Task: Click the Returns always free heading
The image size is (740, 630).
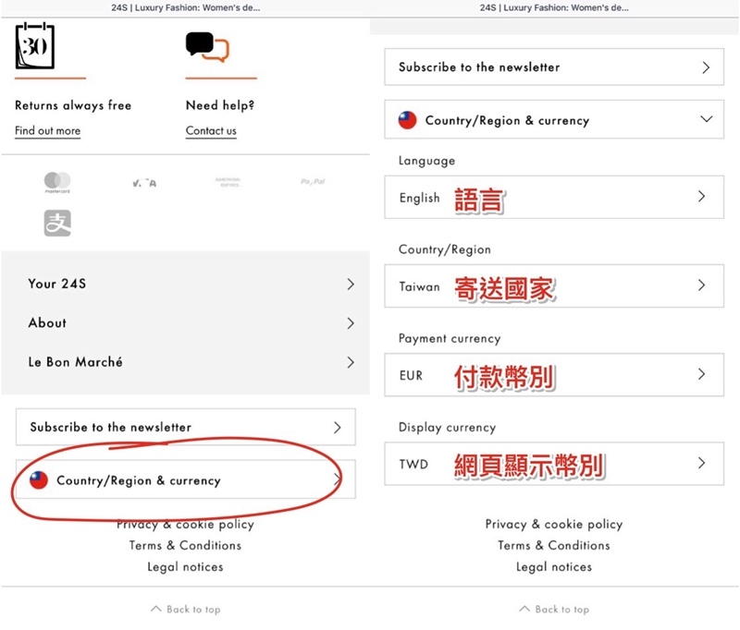Action: (73, 105)
